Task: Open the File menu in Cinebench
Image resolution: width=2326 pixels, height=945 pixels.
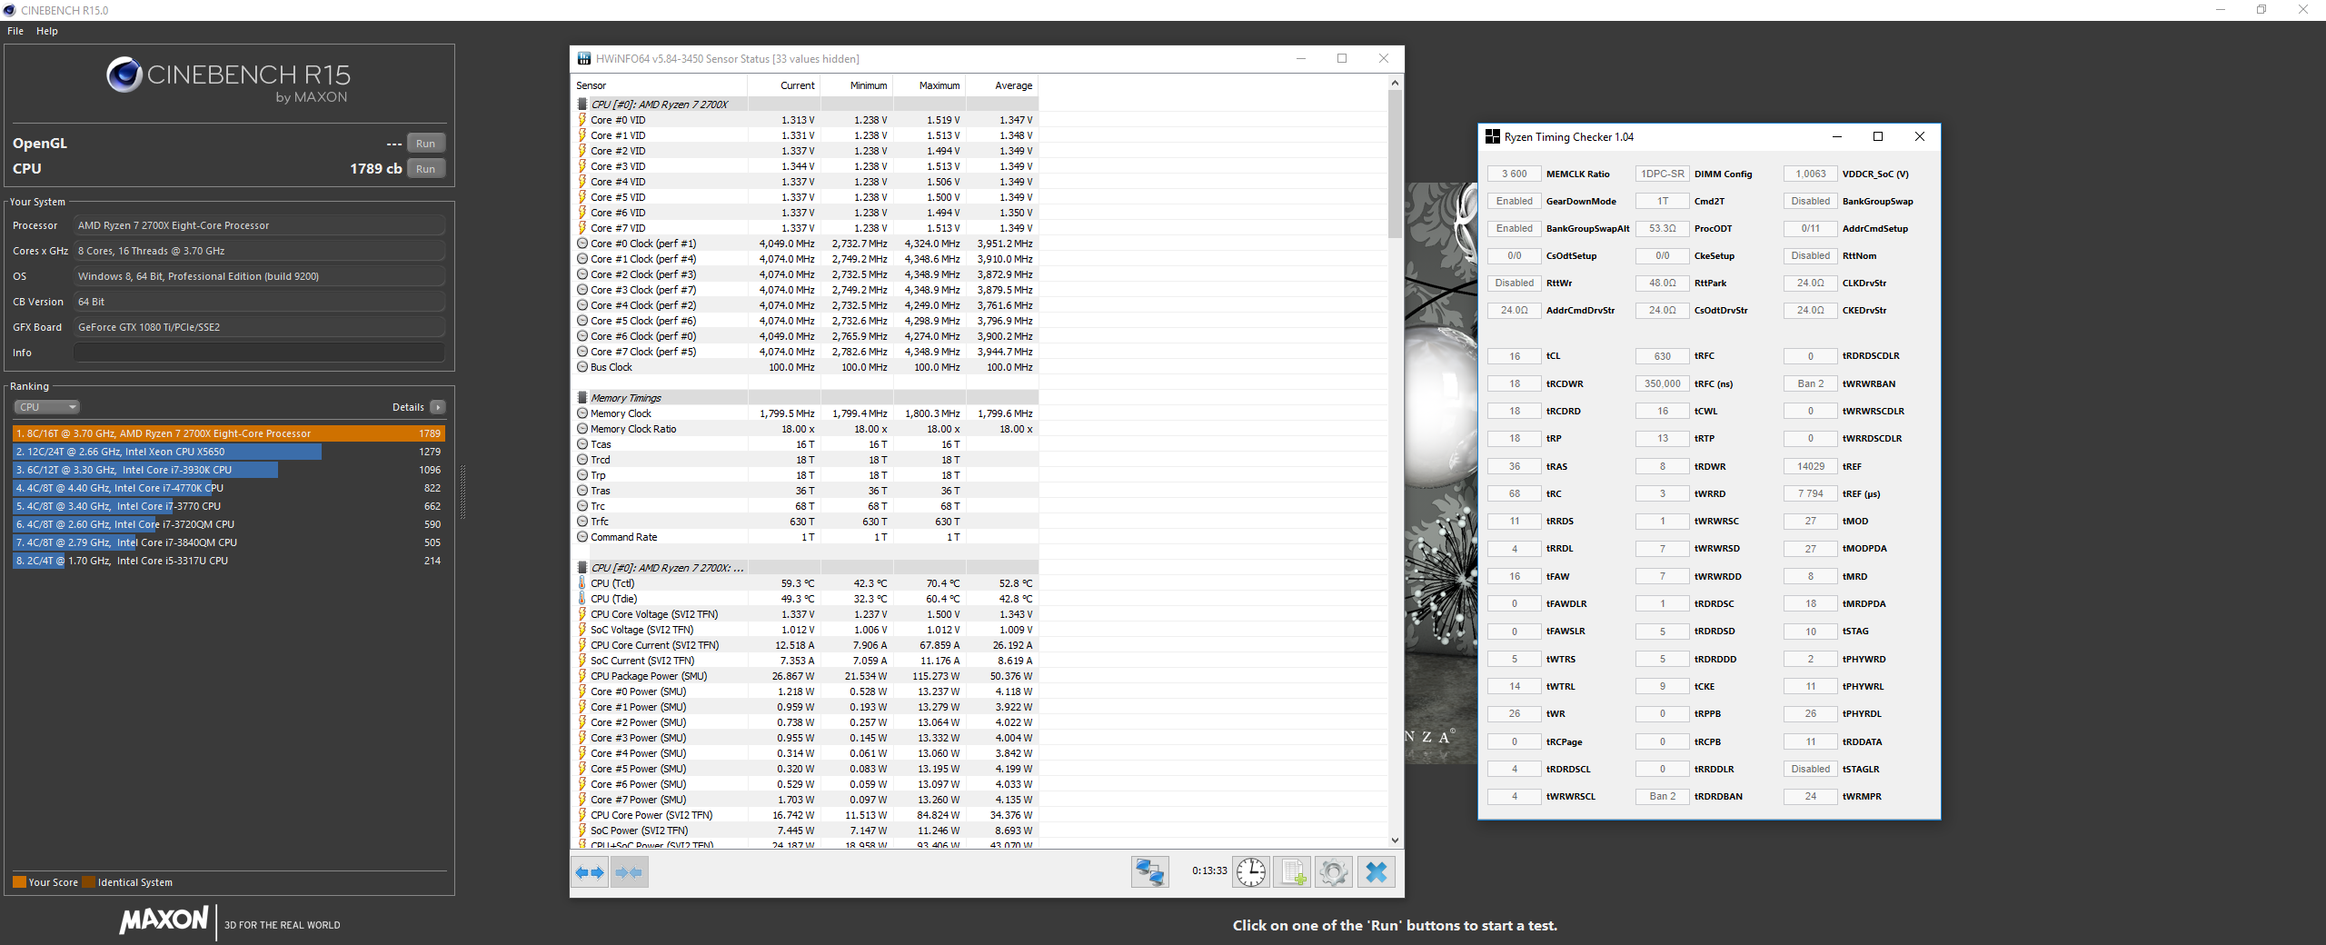Action: coord(15,31)
